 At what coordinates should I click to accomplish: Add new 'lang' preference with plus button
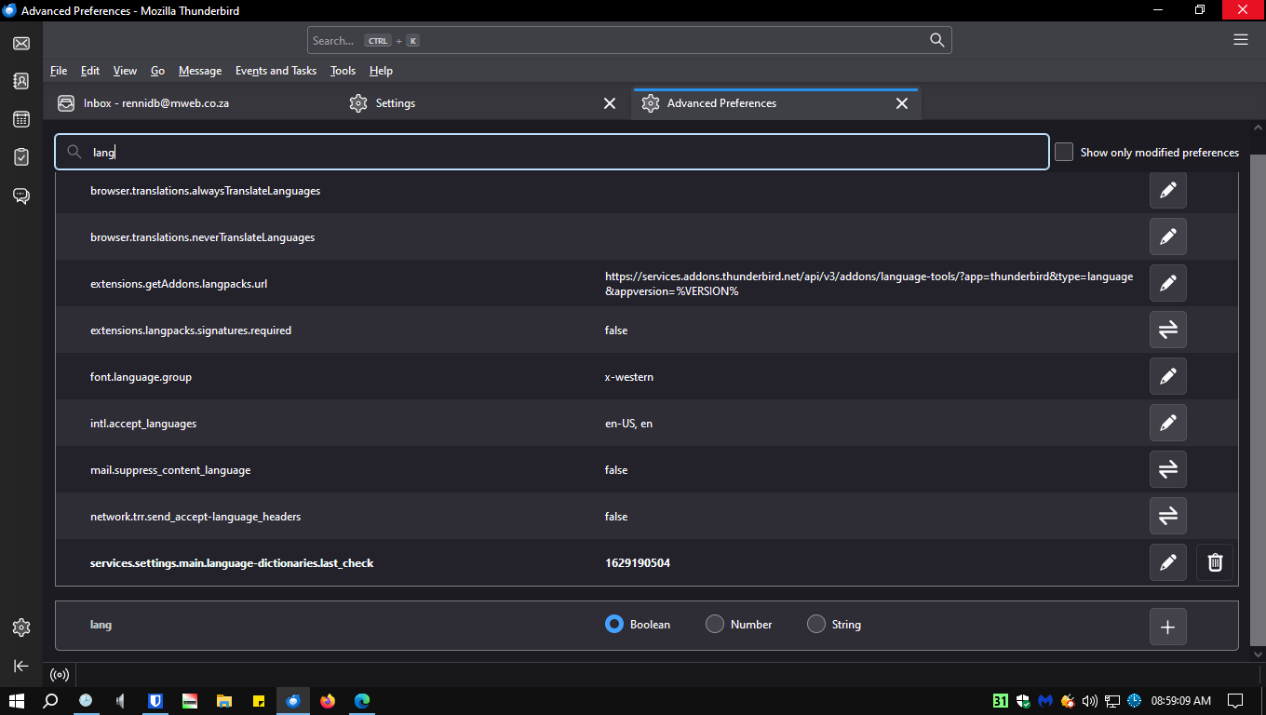pyautogui.click(x=1168, y=627)
